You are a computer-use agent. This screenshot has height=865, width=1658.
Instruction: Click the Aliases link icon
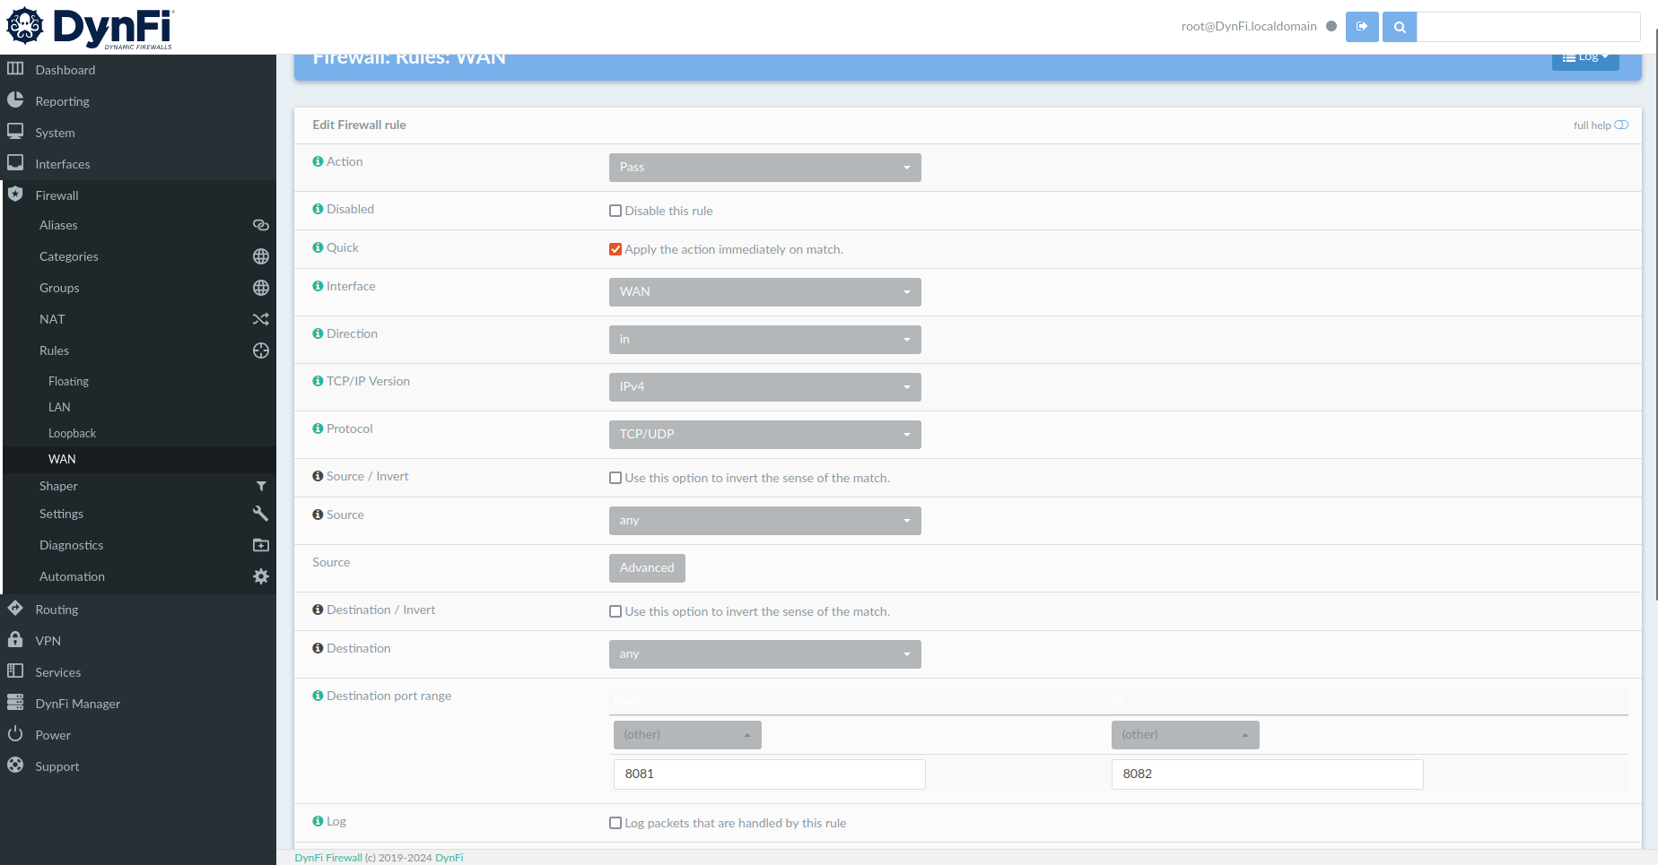point(261,225)
